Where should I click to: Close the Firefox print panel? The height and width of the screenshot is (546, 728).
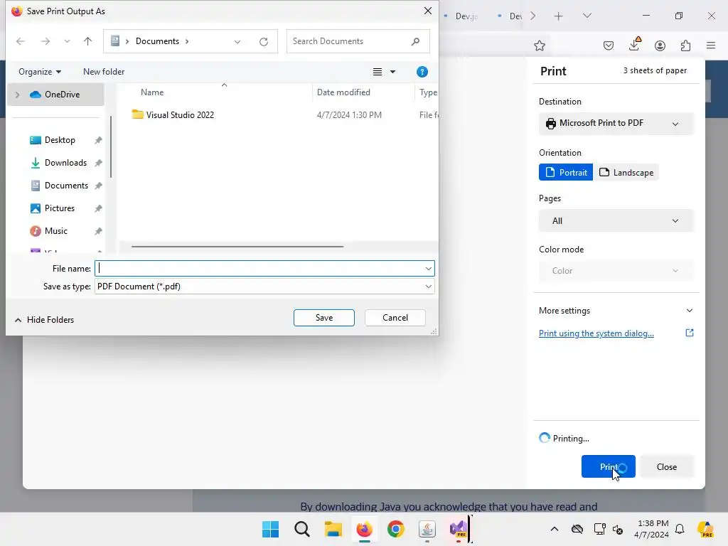(x=666, y=466)
